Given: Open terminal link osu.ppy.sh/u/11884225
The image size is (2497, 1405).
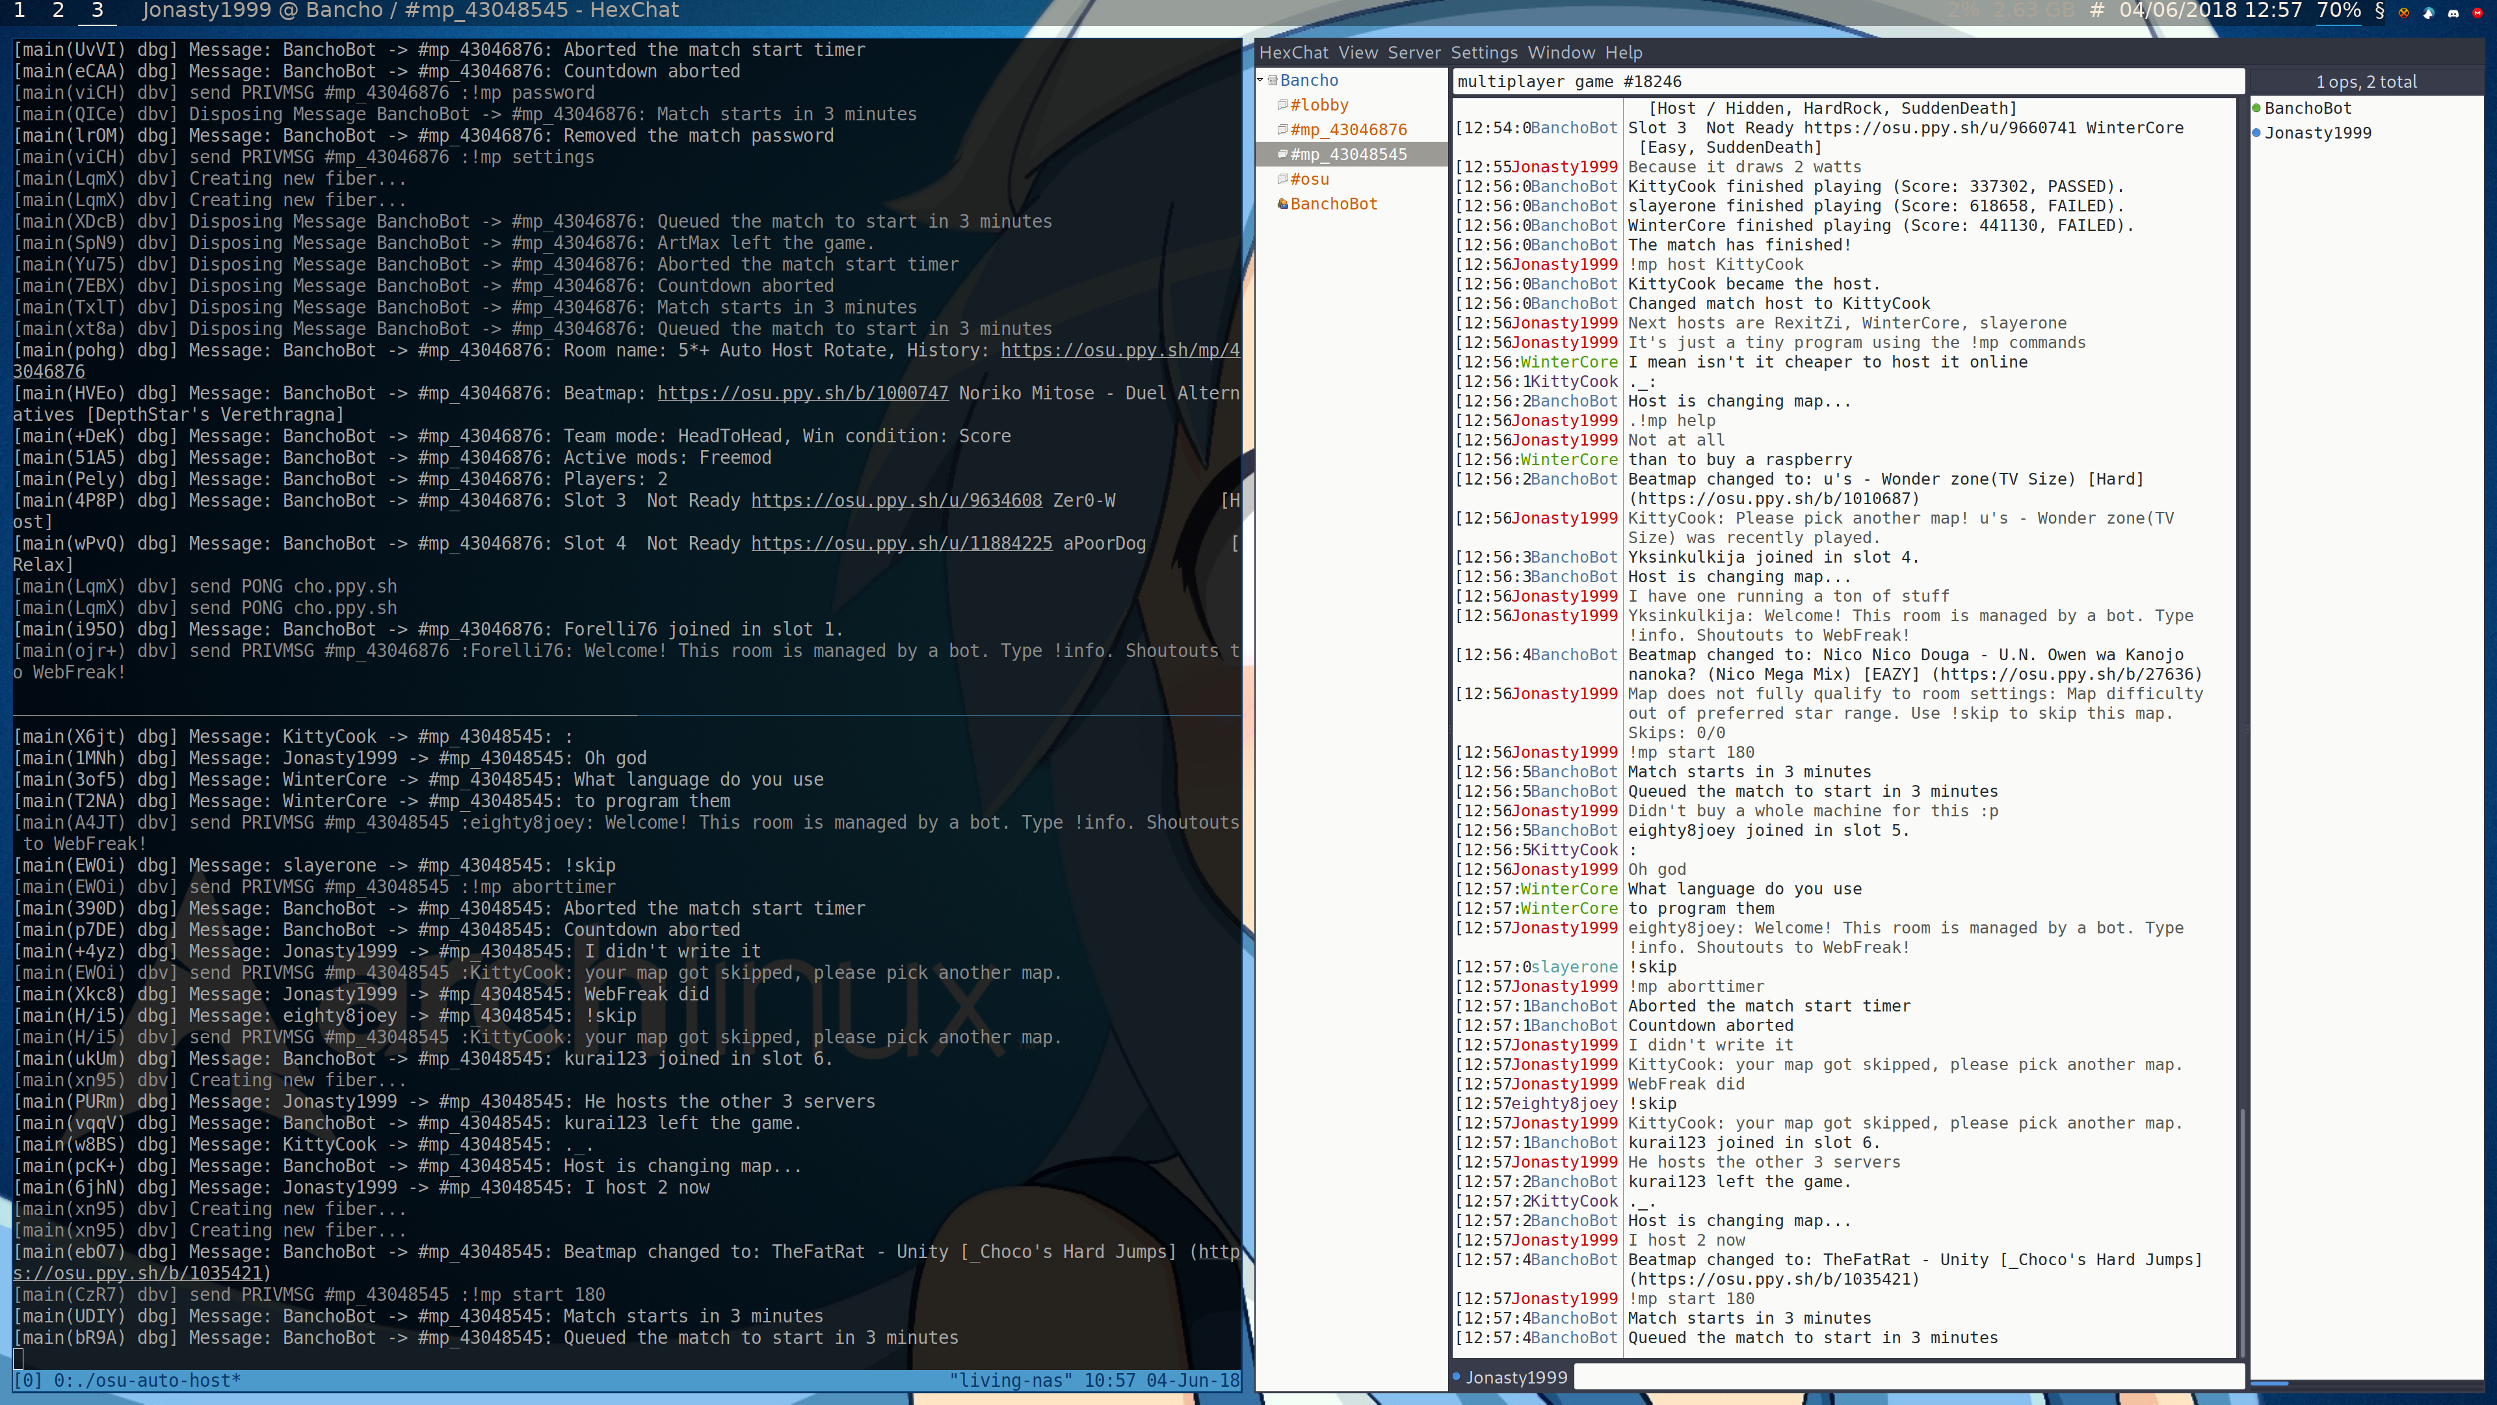Looking at the screenshot, I should [x=901, y=543].
